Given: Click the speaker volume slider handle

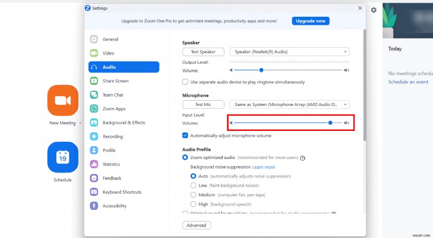Looking at the screenshot, I should click(261, 70).
